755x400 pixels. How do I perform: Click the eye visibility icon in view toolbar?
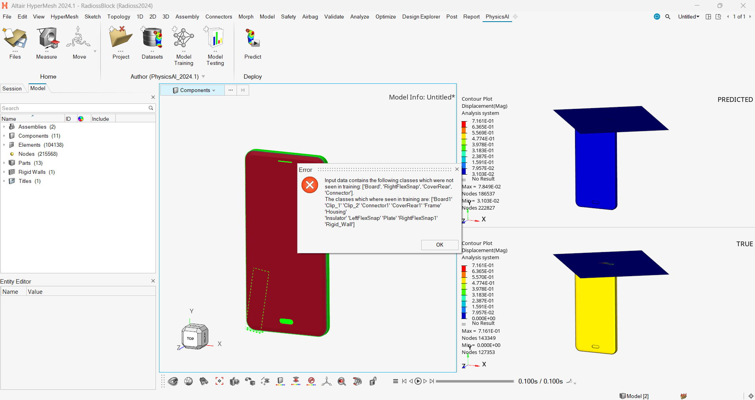pyautogui.click(x=173, y=381)
